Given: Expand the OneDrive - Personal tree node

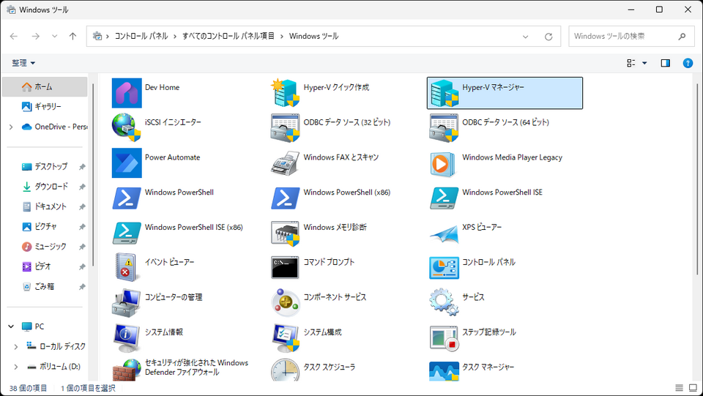Looking at the screenshot, I should click(x=11, y=127).
